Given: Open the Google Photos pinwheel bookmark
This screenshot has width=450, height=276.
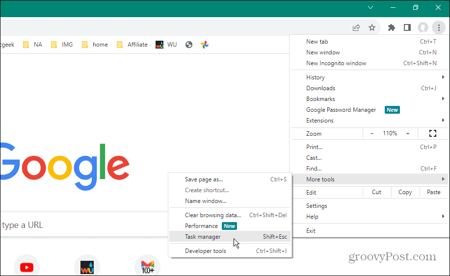Looking at the screenshot, I should [205, 45].
